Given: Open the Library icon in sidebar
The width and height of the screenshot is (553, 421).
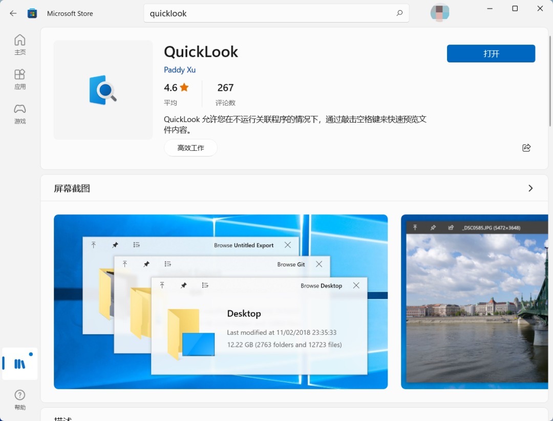Looking at the screenshot, I should click(20, 364).
